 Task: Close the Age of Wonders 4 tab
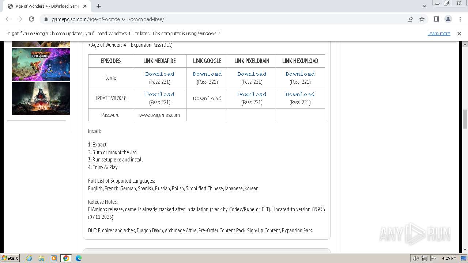tap(85, 6)
